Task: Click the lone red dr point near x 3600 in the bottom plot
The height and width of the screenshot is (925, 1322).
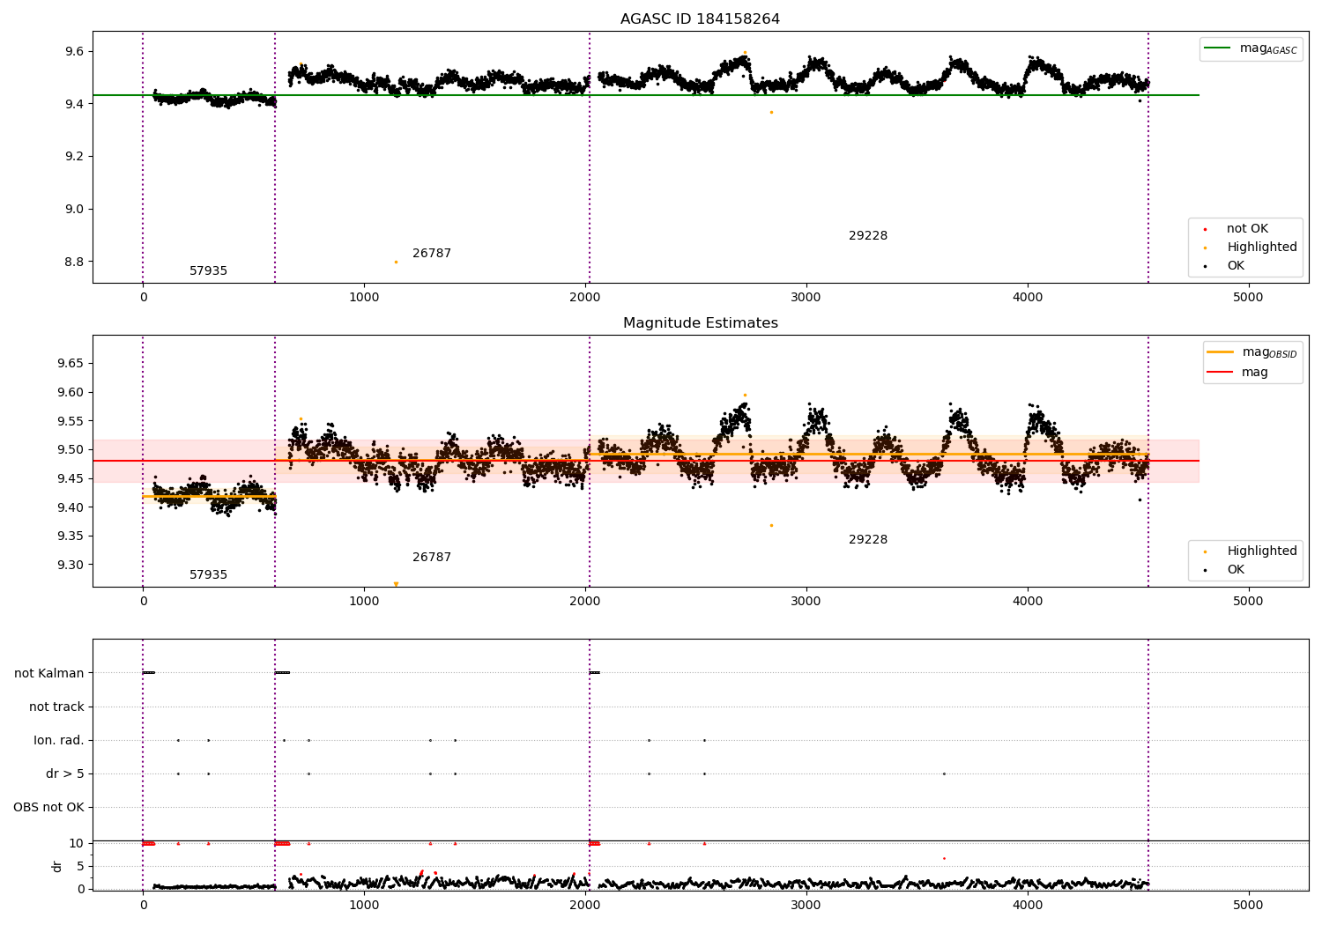Action: coord(944,858)
